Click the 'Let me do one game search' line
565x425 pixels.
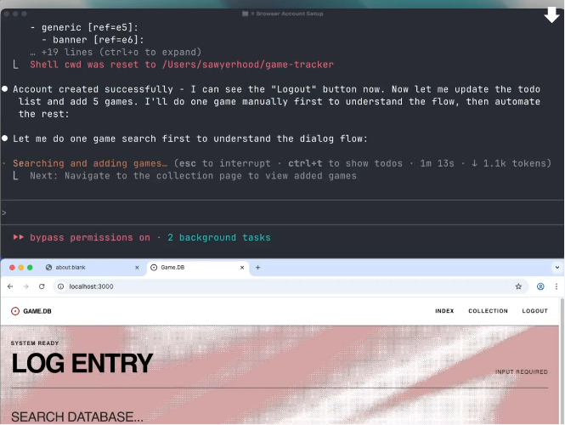[190, 139]
